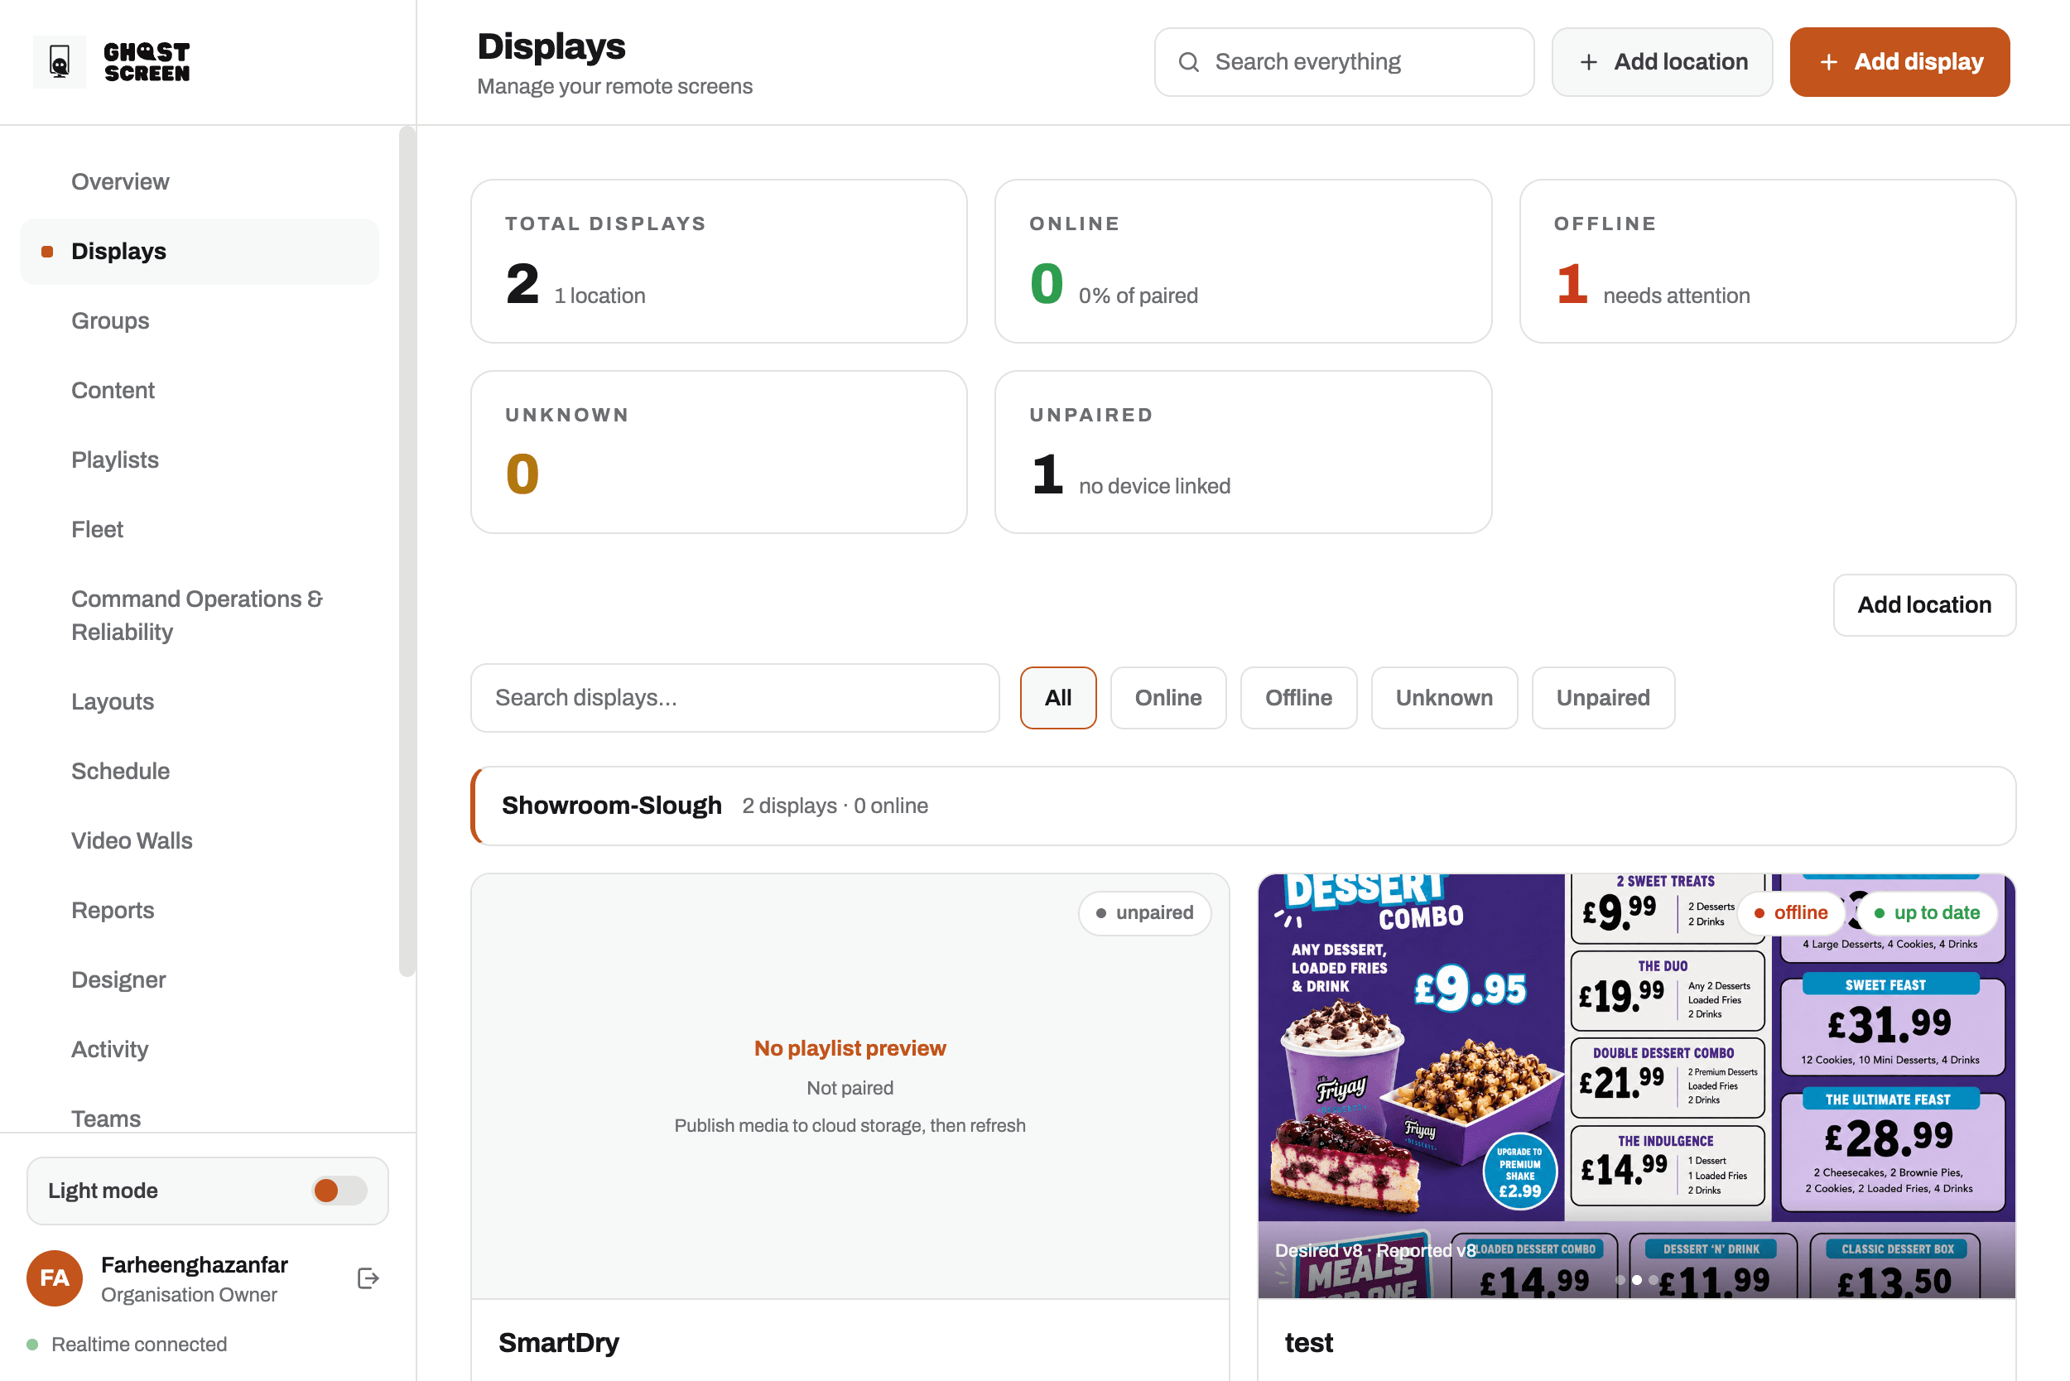Focus the Search everything field
The height and width of the screenshot is (1381, 2070).
point(1344,61)
